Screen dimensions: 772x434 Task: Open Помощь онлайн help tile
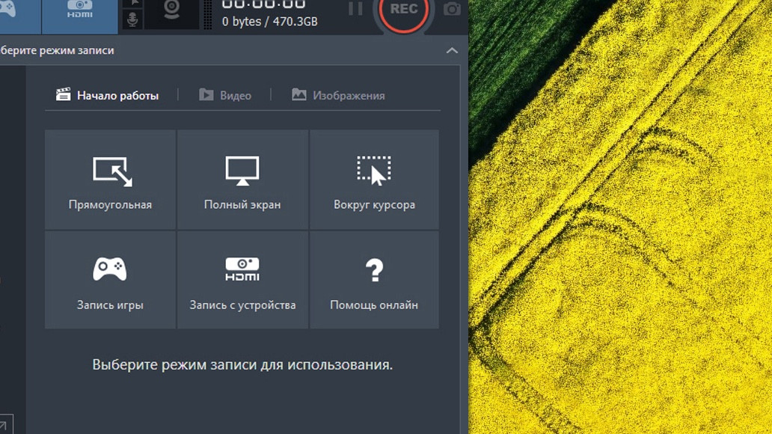(x=374, y=280)
